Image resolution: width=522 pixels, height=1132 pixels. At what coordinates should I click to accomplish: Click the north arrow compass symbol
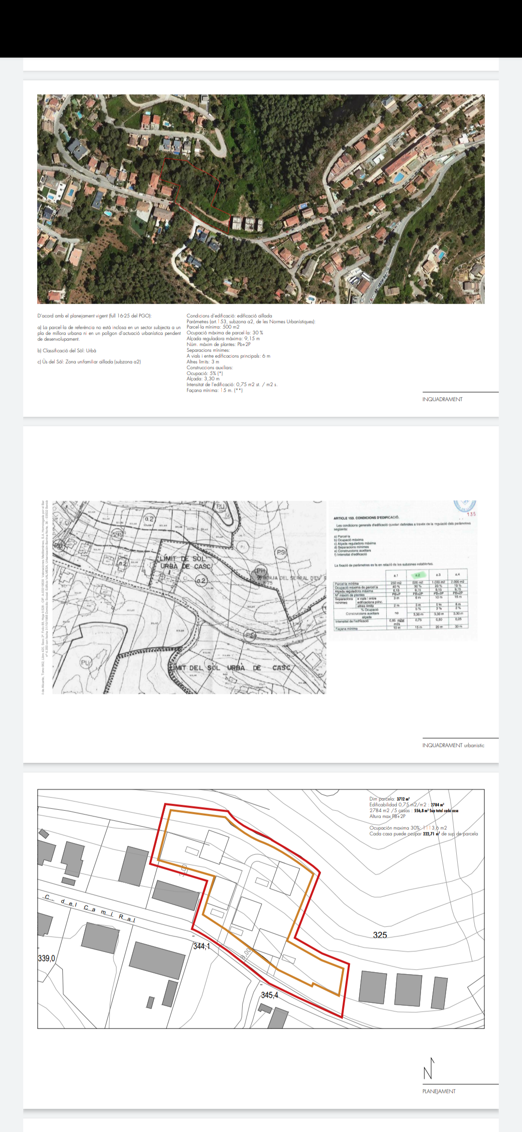[428, 1069]
